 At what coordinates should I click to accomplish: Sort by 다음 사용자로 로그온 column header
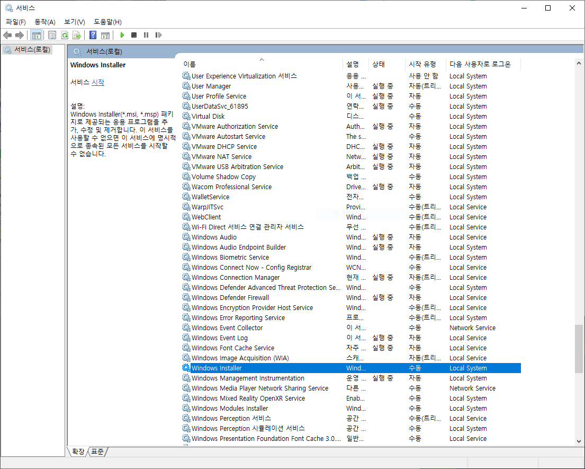tap(483, 64)
